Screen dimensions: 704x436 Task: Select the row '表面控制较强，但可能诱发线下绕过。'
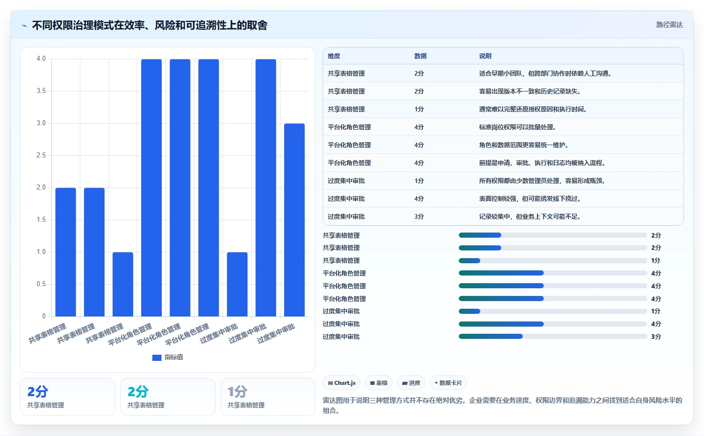[503, 198]
